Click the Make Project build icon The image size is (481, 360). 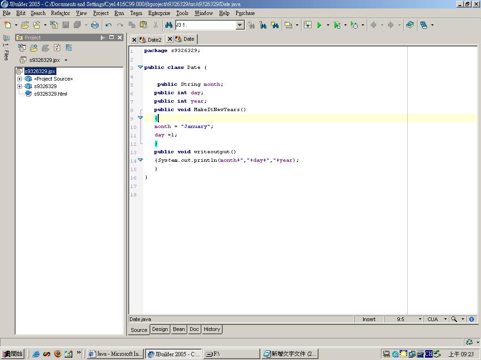(x=288, y=25)
